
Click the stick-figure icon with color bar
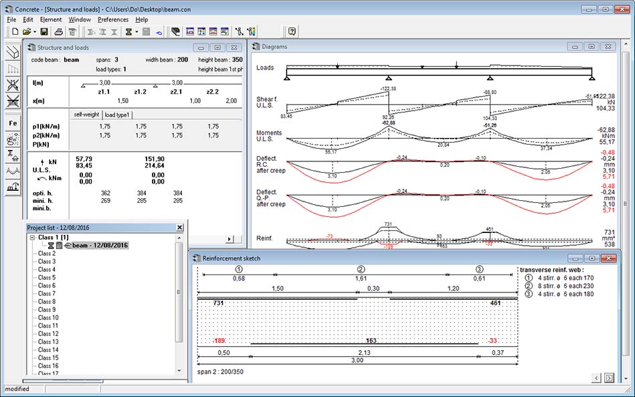click(x=251, y=31)
